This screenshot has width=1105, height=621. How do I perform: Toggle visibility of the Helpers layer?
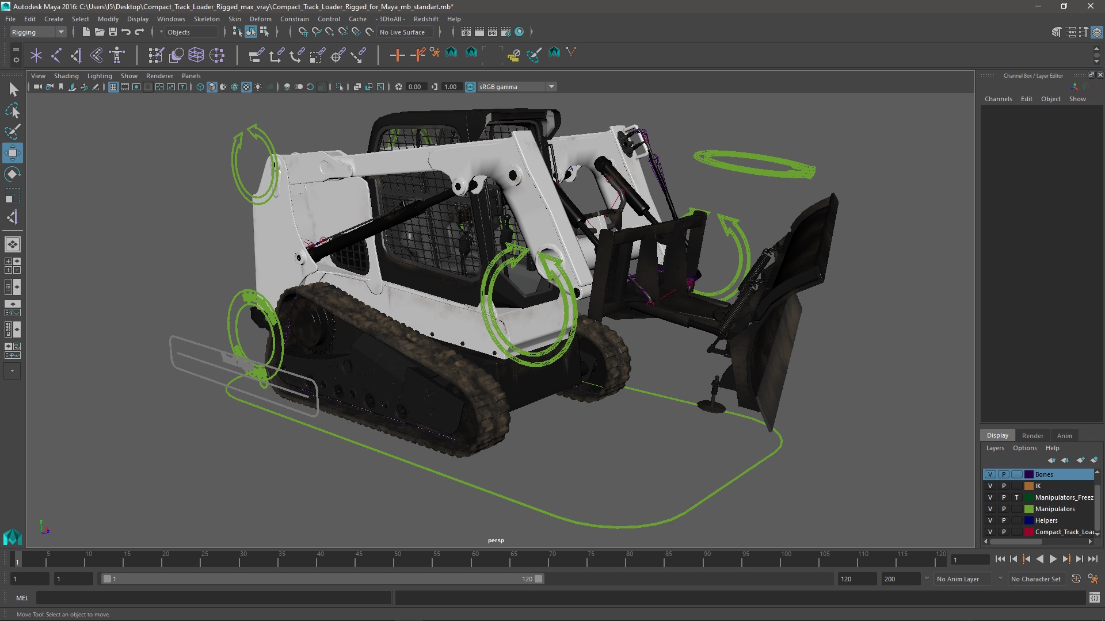990,520
